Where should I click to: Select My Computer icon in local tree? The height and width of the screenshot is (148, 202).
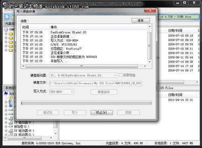pos(6,94)
